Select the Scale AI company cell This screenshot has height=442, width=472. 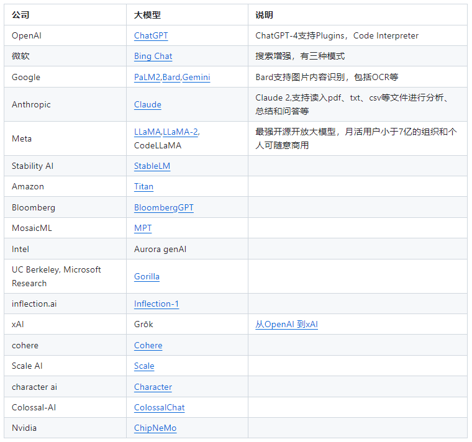pos(65,366)
